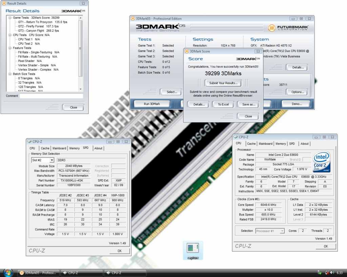The height and width of the screenshot is (277, 347).
Task: Click Close button in Result Details window
Action: pos(73,107)
